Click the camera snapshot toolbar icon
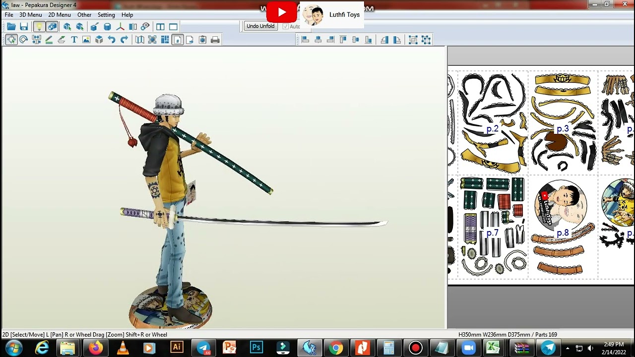This screenshot has height=357, width=635. (202, 40)
